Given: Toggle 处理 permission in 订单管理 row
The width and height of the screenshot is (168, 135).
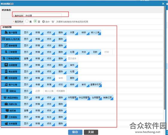Looking at the screenshot, I should (x=72, y=52).
